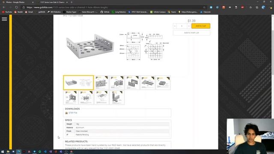Image resolution: width=274 pixels, height=154 pixels.
Task: Open the collections icon in browser toolbar
Action: tap(257, 7)
